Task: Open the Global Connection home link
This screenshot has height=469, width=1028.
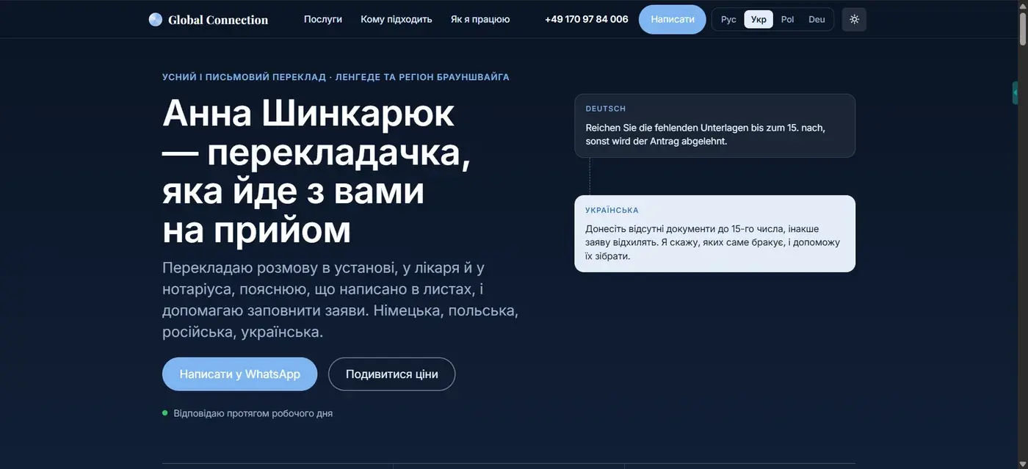Action: coord(209,20)
